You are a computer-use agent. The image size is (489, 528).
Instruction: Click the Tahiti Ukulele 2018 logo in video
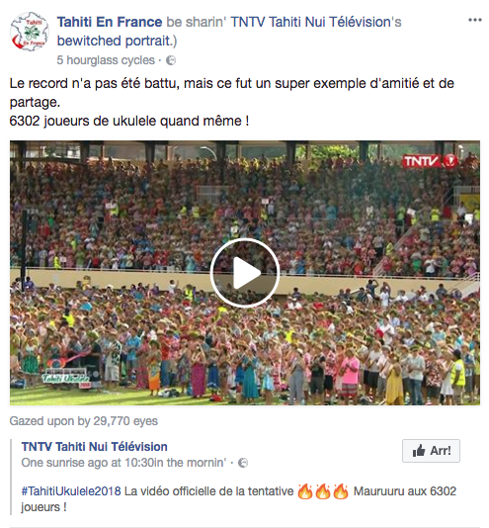pyautogui.click(x=66, y=380)
